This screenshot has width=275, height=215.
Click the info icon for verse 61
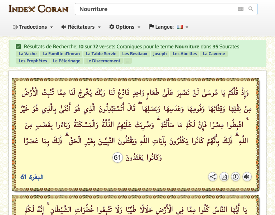click(x=235, y=177)
